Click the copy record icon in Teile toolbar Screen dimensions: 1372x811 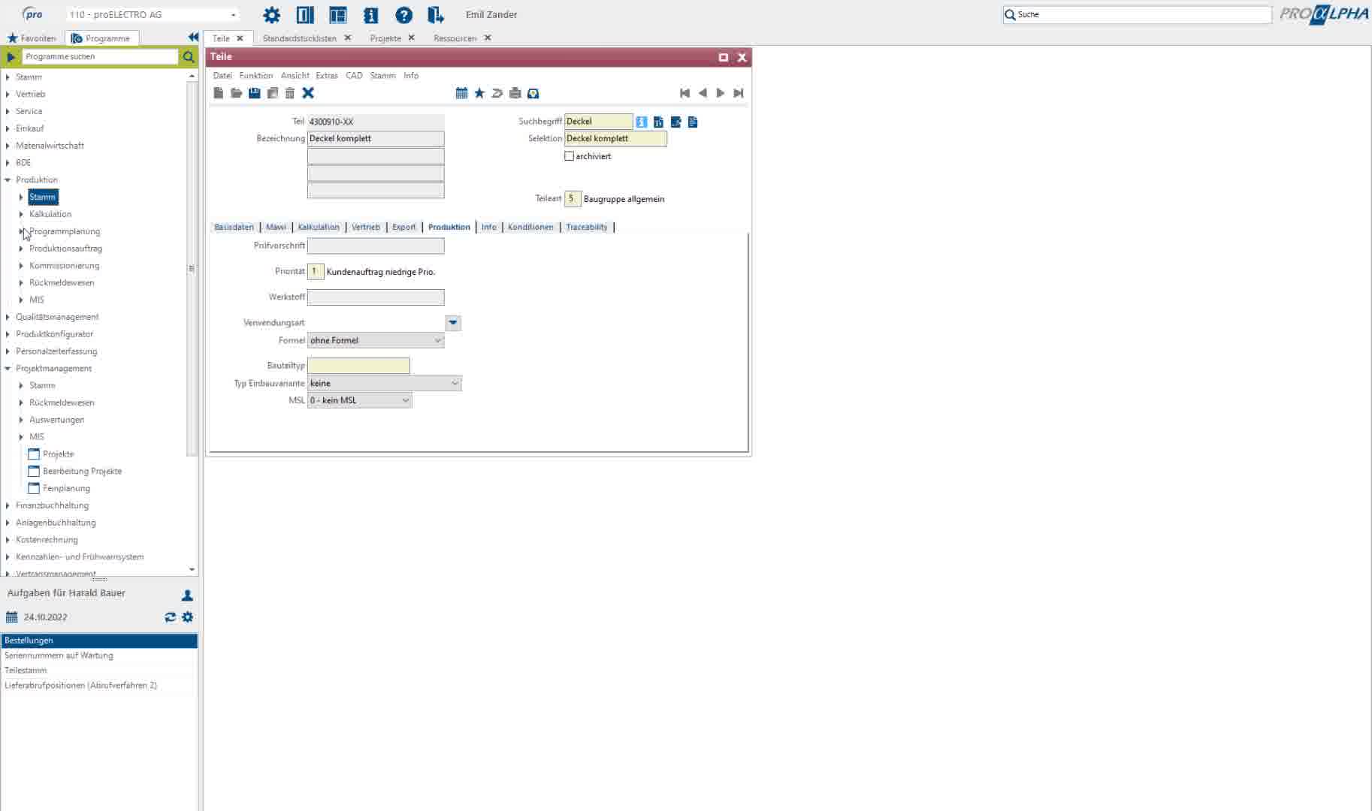[272, 93]
